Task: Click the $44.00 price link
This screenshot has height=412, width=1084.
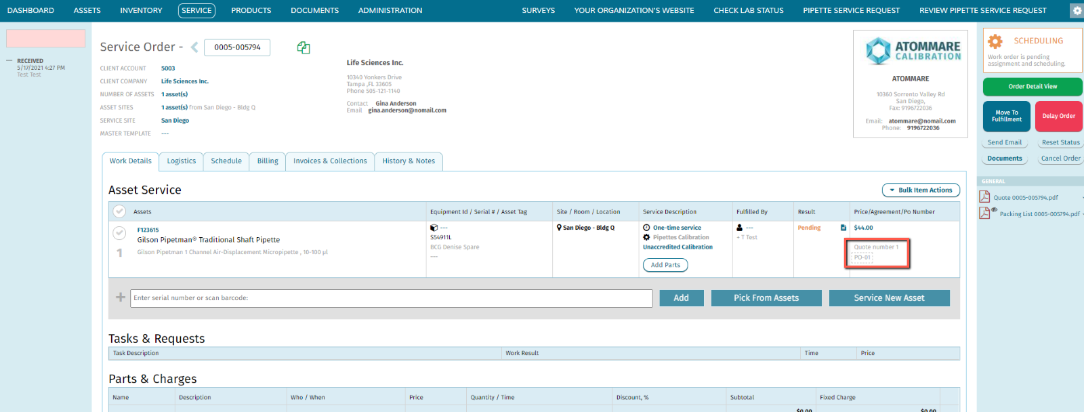Action: 863,228
